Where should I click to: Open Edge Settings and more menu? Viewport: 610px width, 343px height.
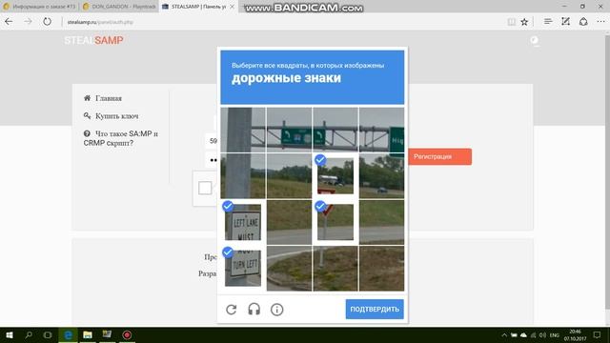601,22
